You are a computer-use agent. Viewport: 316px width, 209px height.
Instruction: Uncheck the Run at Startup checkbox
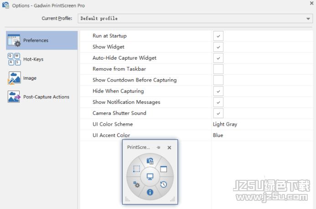218,36
